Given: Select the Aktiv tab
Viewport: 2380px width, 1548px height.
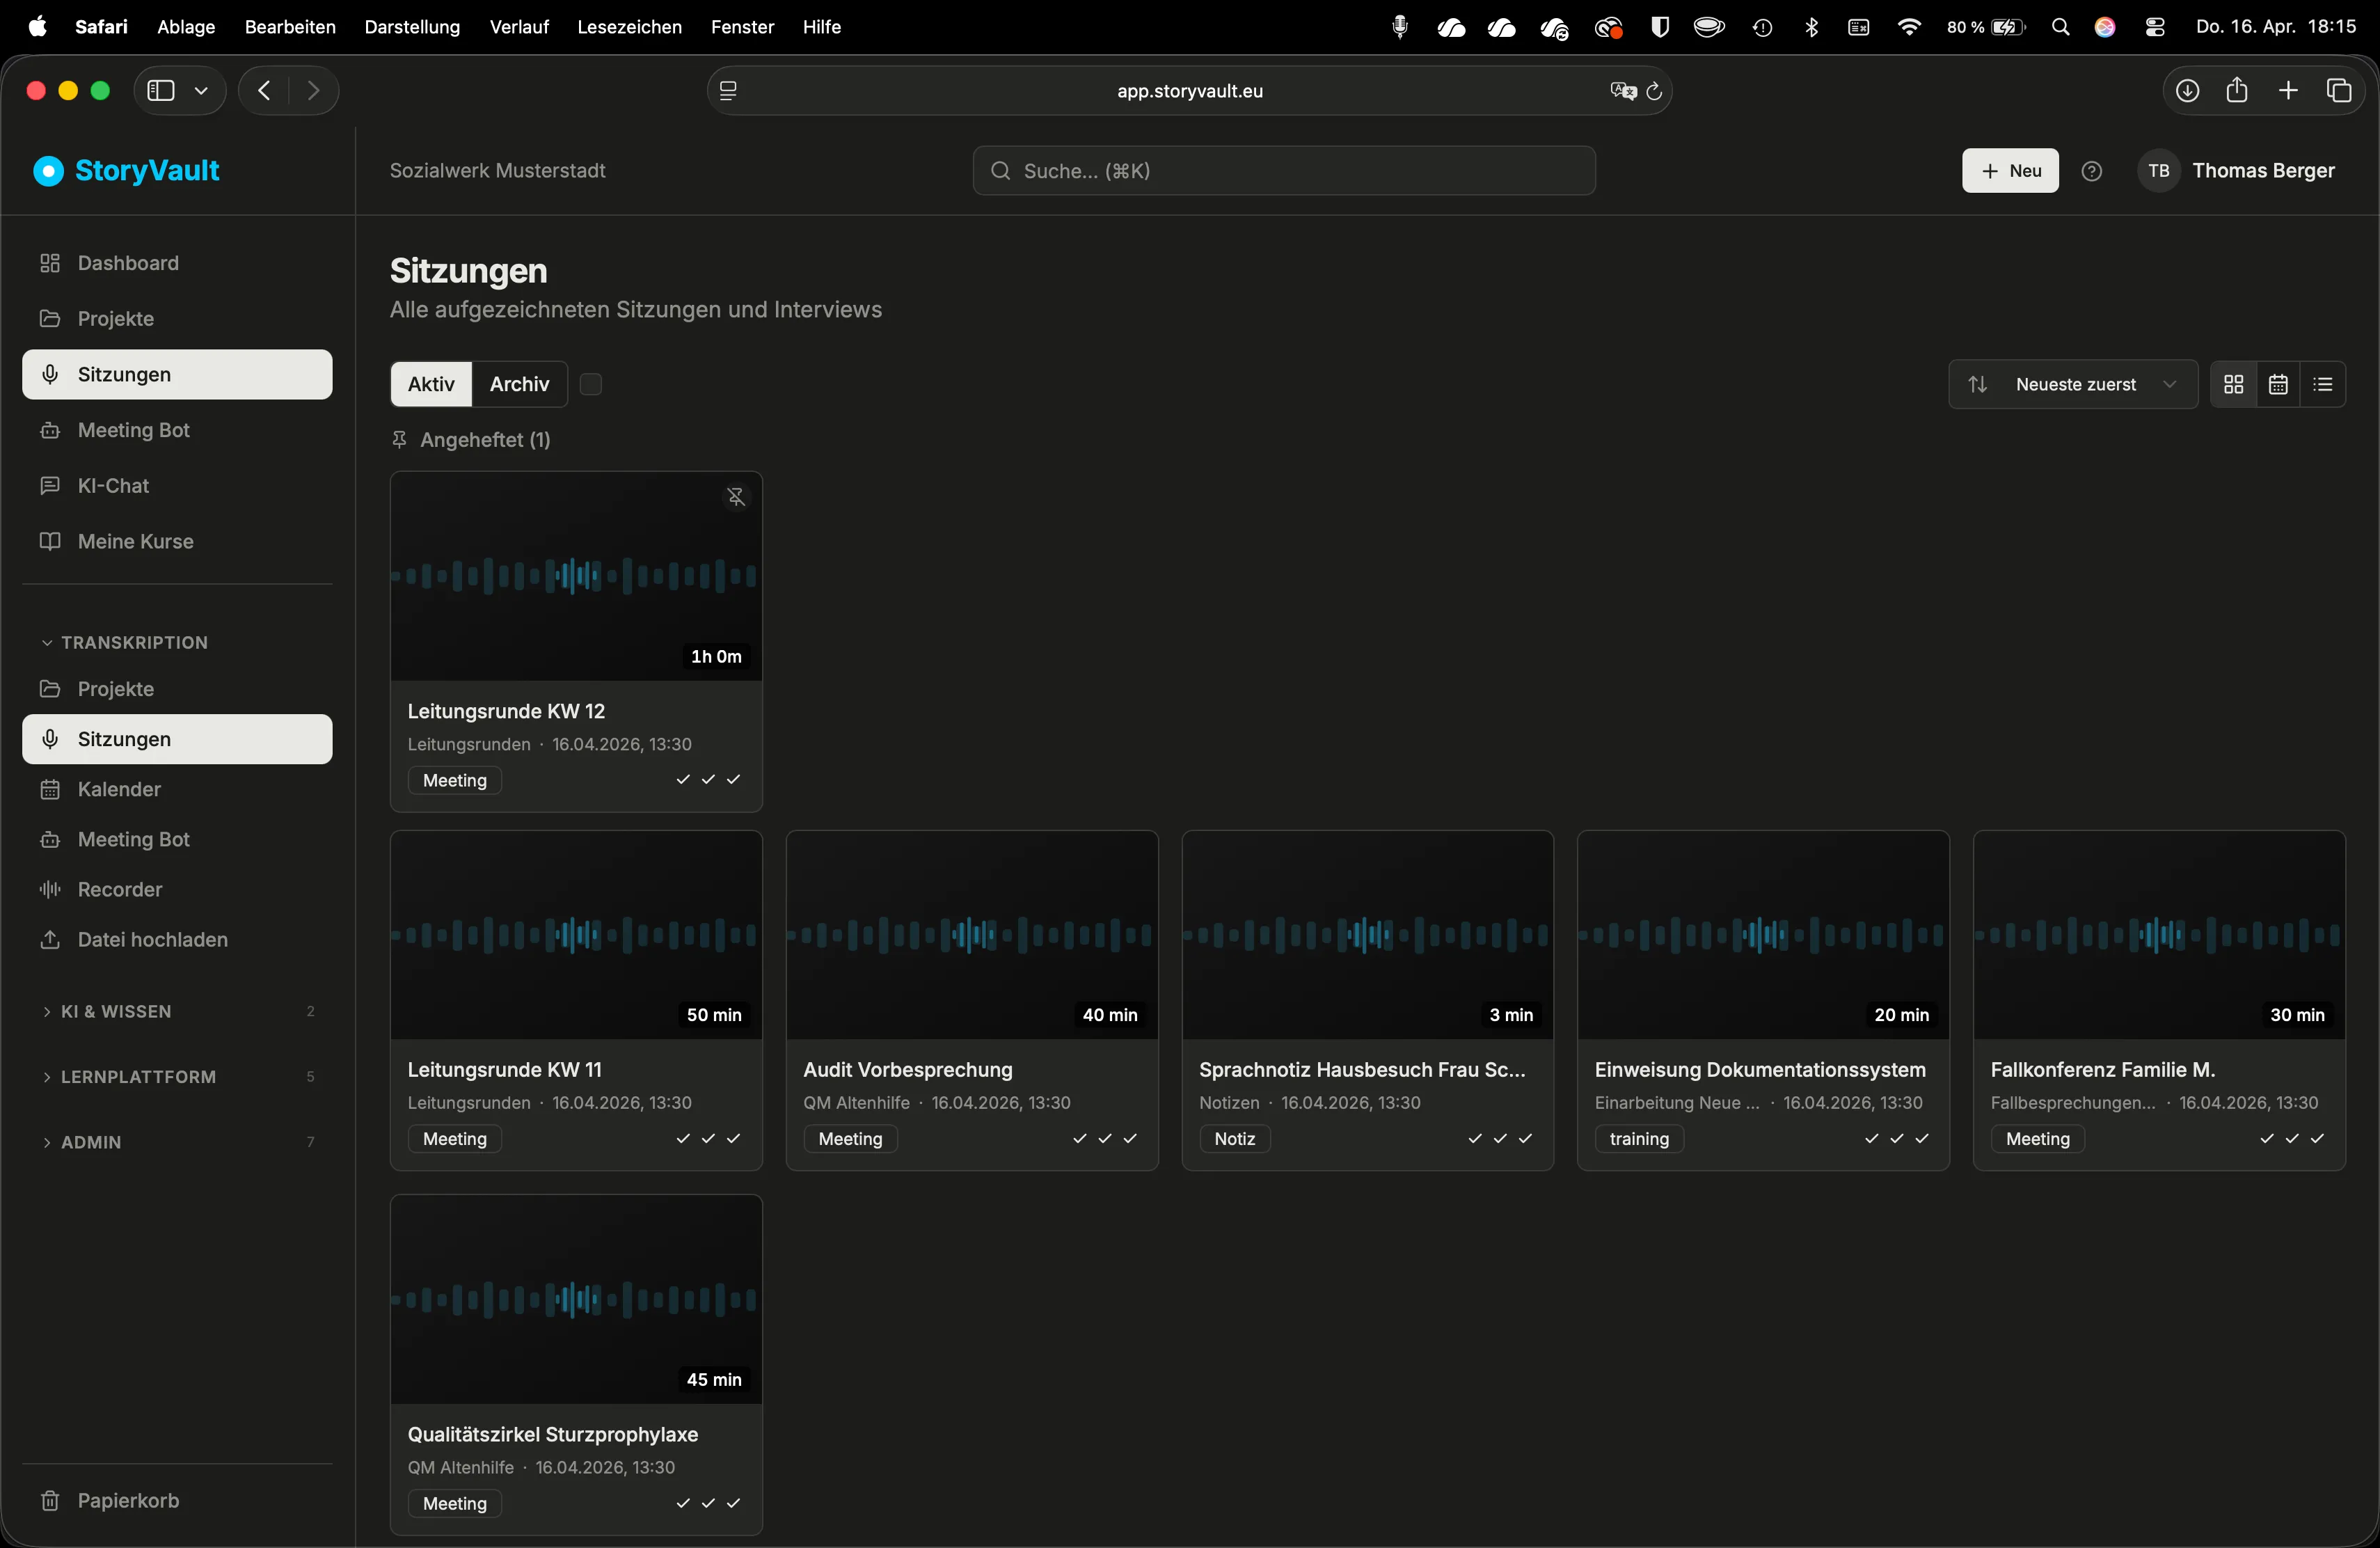Looking at the screenshot, I should pyautogui.click(x=431, y=384).
